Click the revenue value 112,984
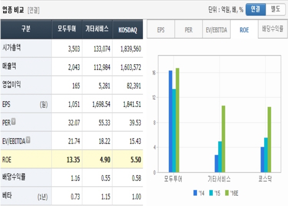The width and height of the screenshot is (288, 206). point(102,67)
